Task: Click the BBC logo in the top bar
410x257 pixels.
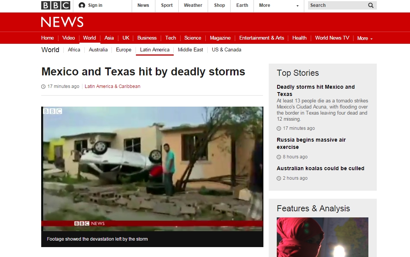Action: click(x=56, y=5)
